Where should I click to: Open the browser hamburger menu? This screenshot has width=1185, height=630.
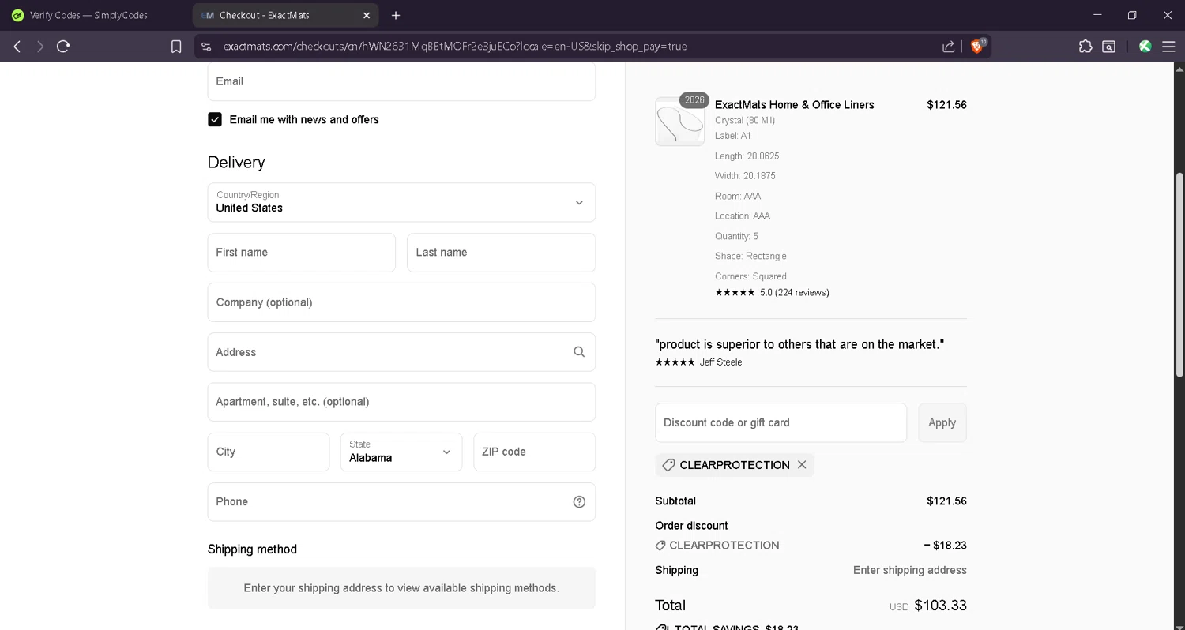pyautogui.click(x=1168, y=47)
